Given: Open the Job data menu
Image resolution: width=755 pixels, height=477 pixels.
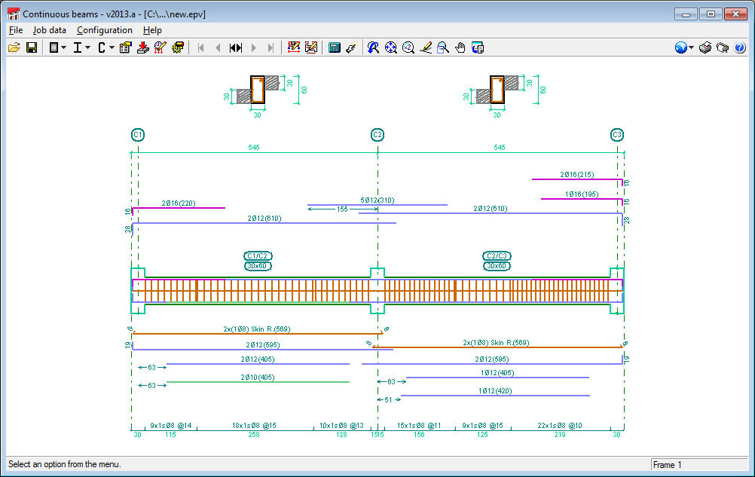Looking at the screenshot, I should coord(49,30).
